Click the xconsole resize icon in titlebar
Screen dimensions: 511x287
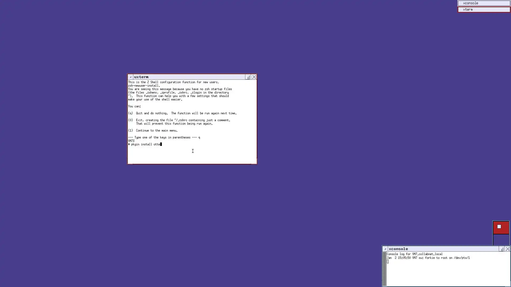502,249
